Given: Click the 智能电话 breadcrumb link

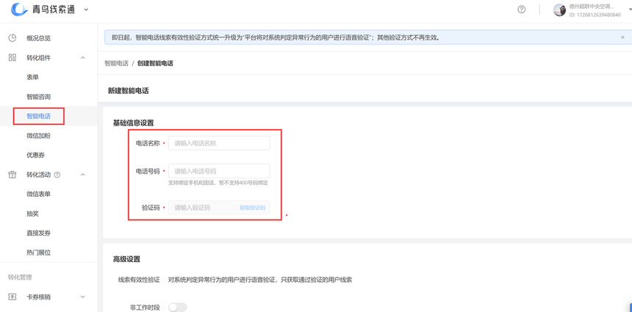Looking at the screenshot, I should [x=117, y=63].
